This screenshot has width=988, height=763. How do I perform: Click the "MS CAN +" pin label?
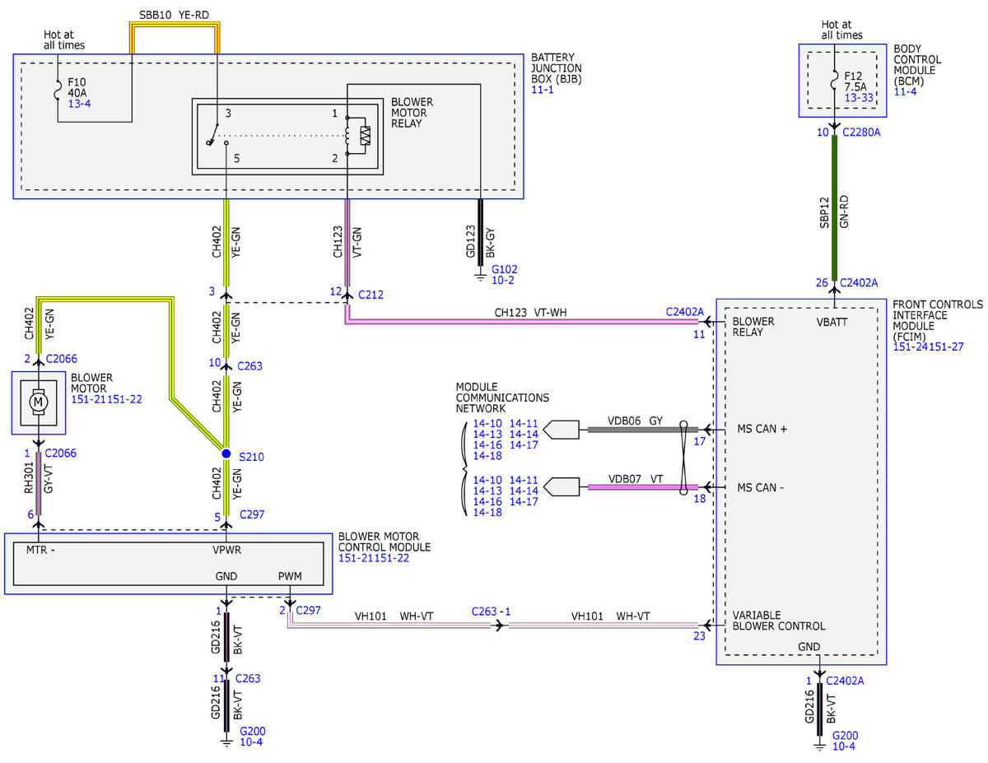coord(762,430)
